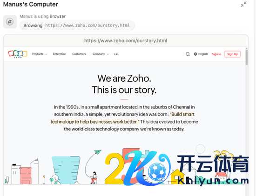Screen dimensions: 256x196
Task: Click the Sign Up button
Action: pos(232,54)
